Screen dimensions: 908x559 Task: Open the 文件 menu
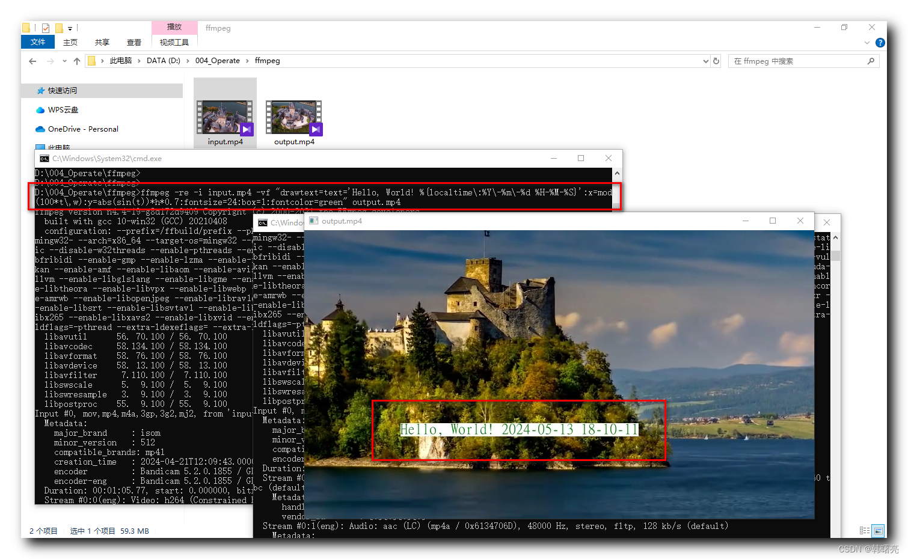point(37,42)
